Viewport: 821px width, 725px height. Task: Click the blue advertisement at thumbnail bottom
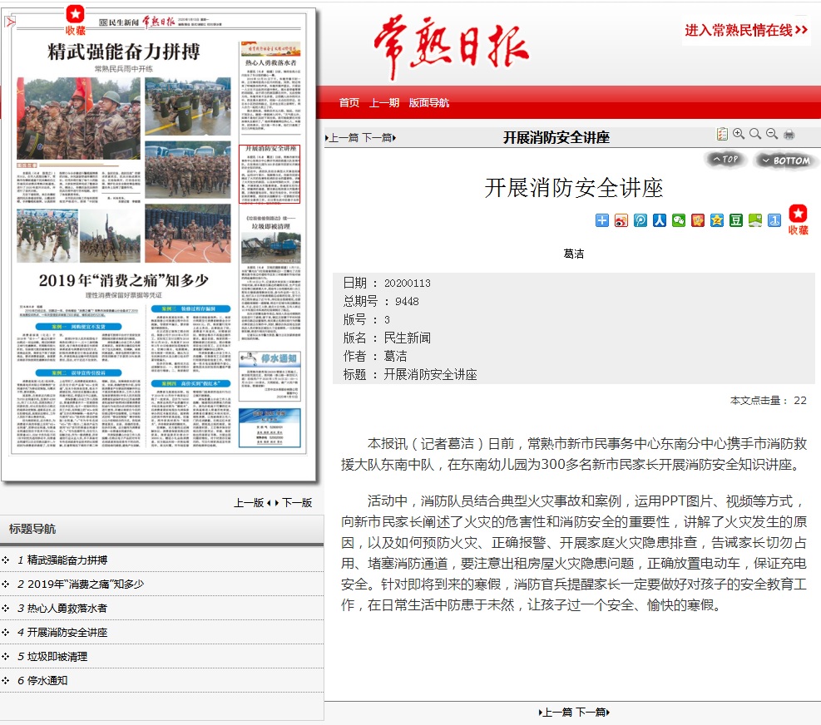(x=270, y=427)
